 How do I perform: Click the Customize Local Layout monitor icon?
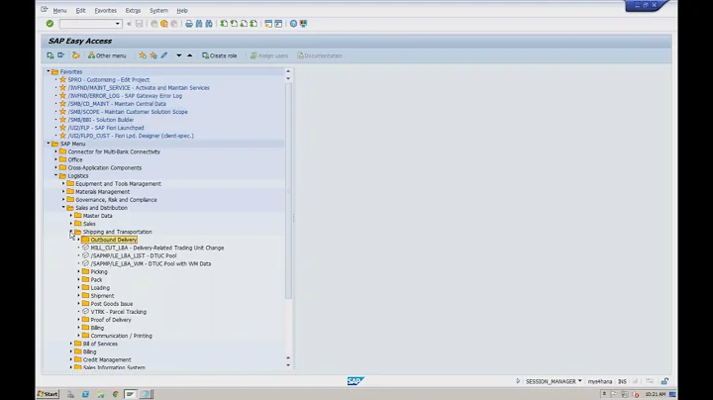click(303, 24)
